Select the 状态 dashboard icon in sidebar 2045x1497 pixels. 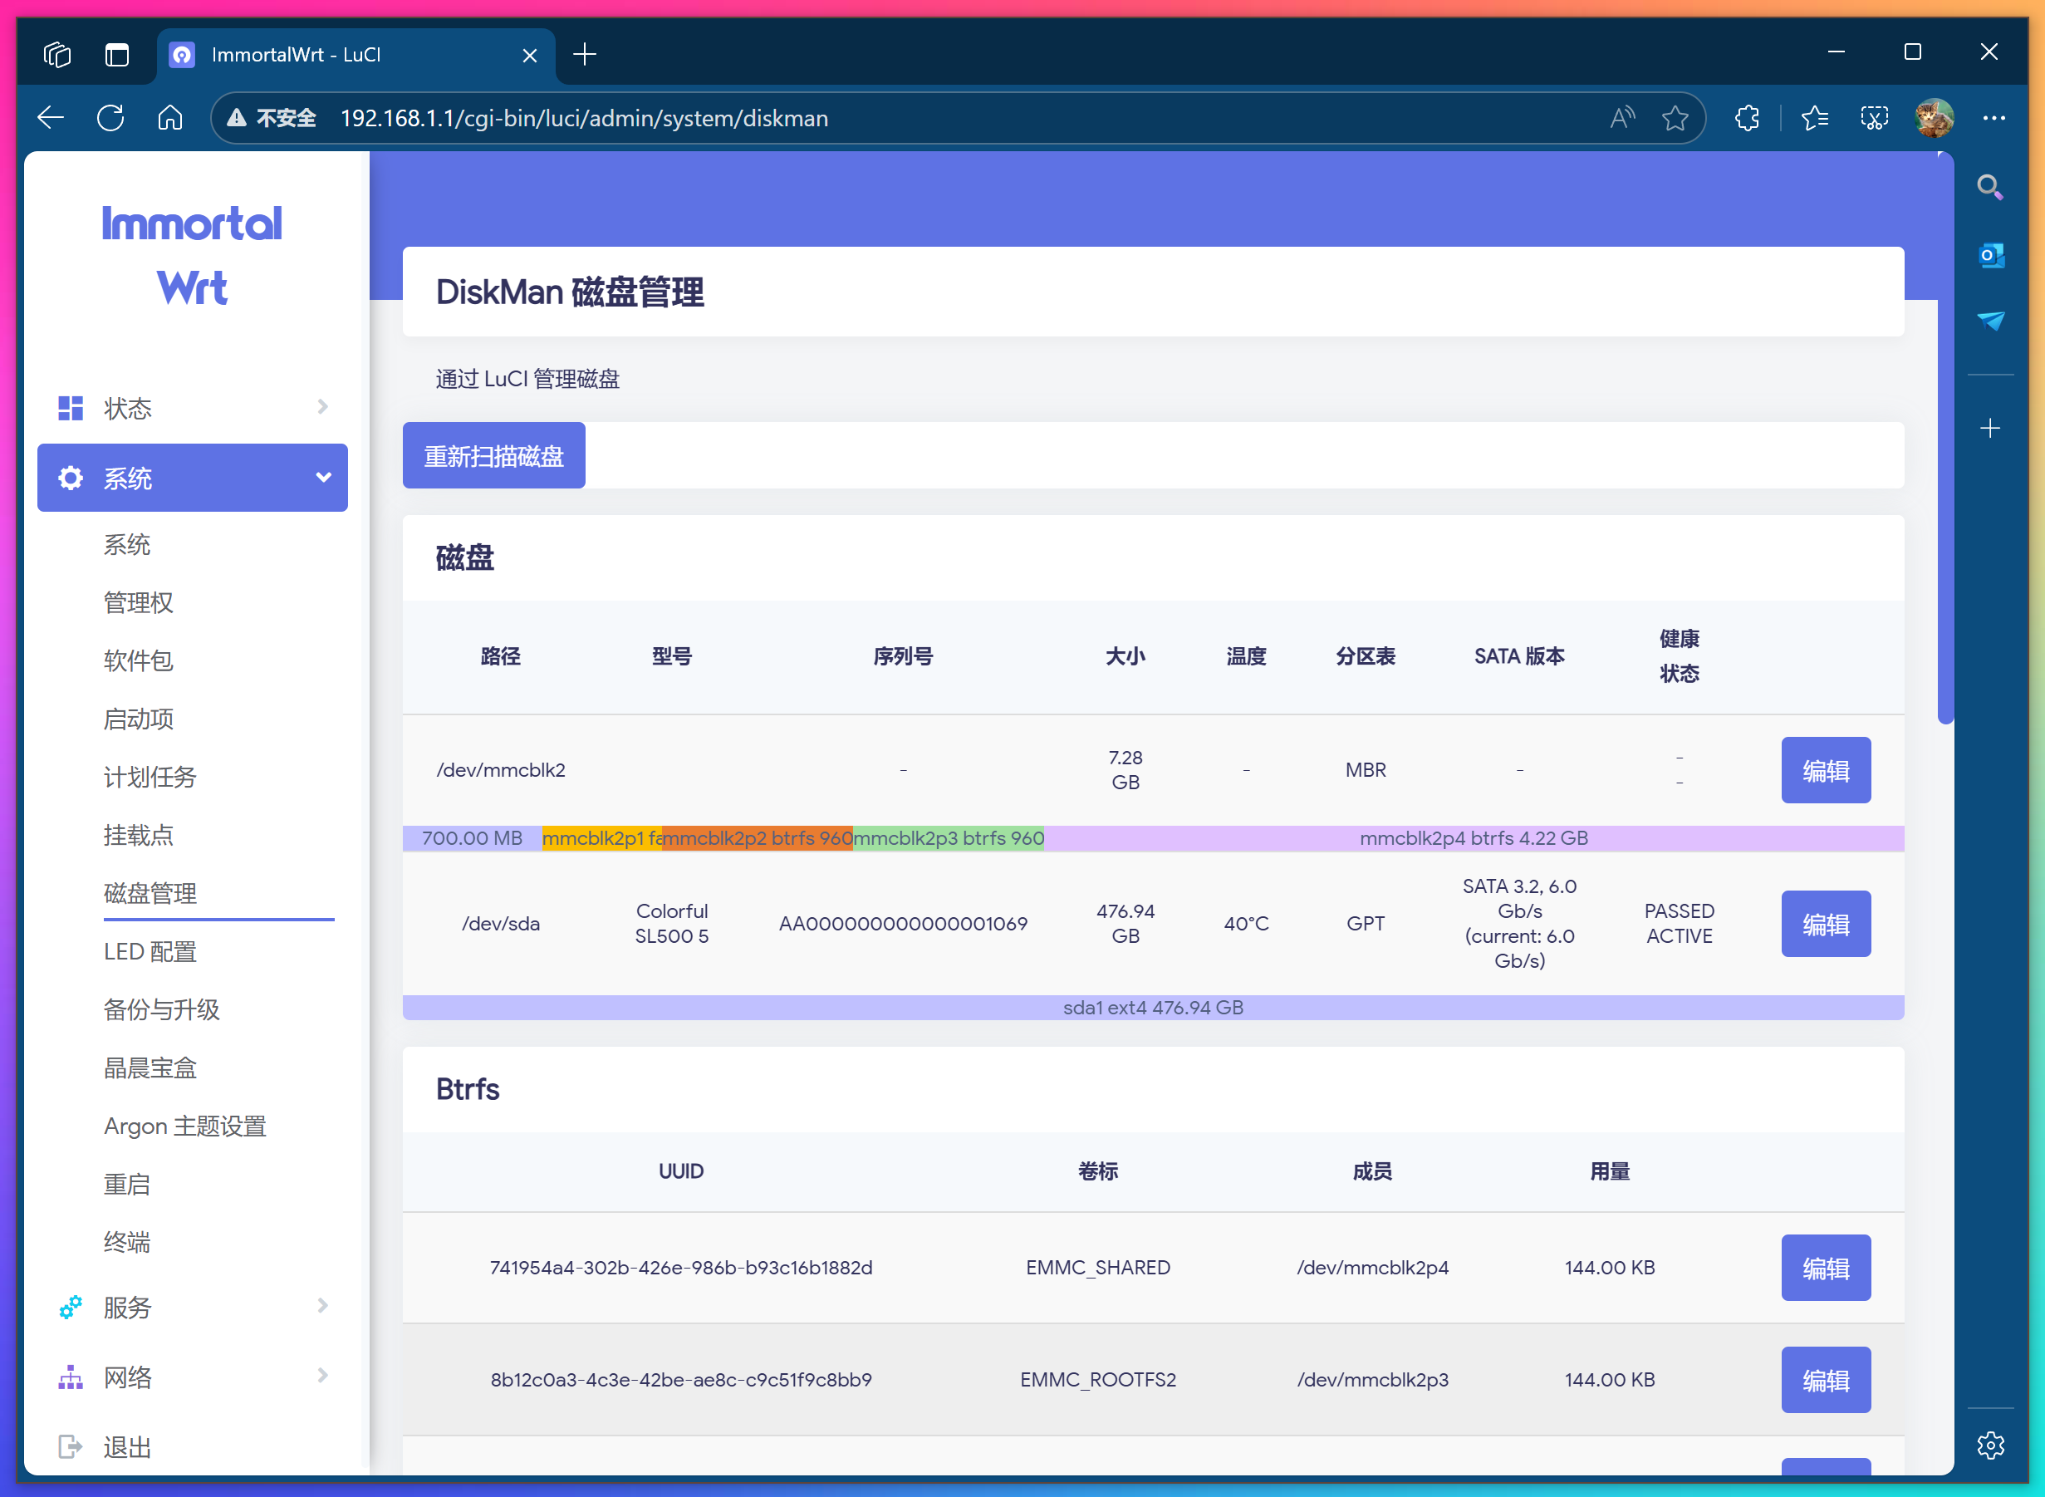(70, 408)
